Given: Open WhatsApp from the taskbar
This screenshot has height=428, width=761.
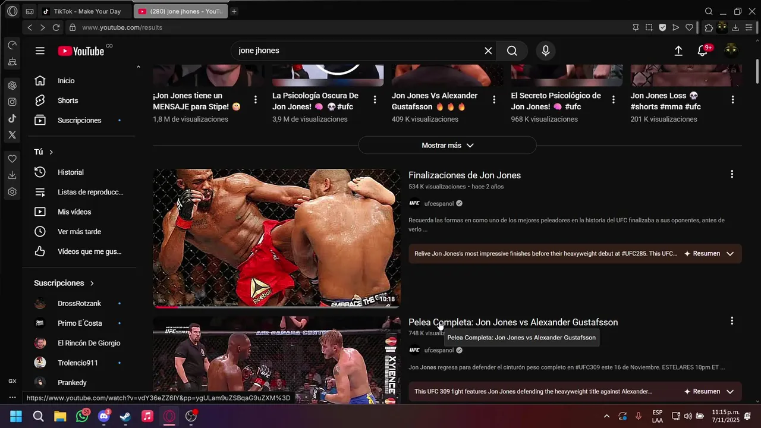Looking at the screenshot, I should [82, 416].
